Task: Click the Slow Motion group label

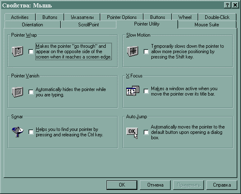Action: [138, 35]
